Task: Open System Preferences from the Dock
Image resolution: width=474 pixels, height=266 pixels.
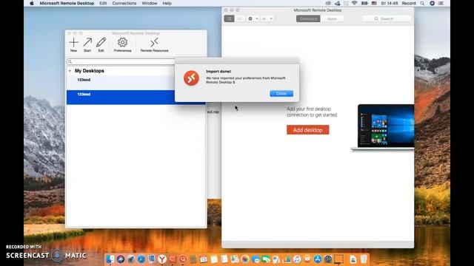Action: tap(328, 259)
